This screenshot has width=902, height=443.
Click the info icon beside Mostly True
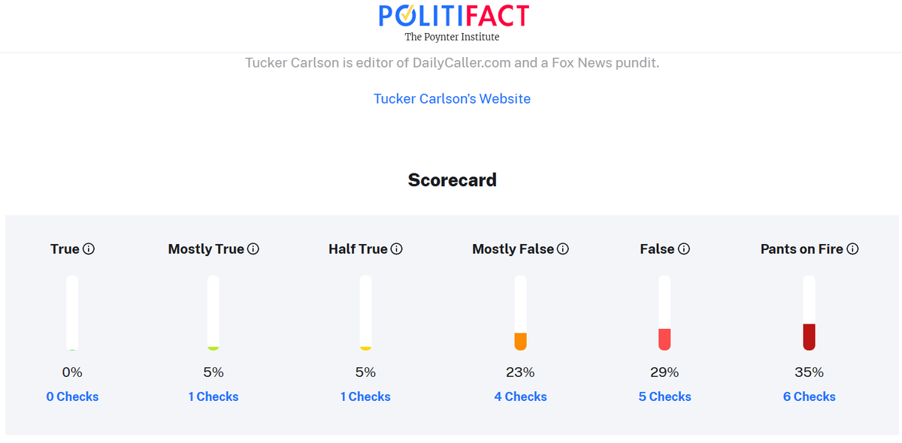coord(253,249)
